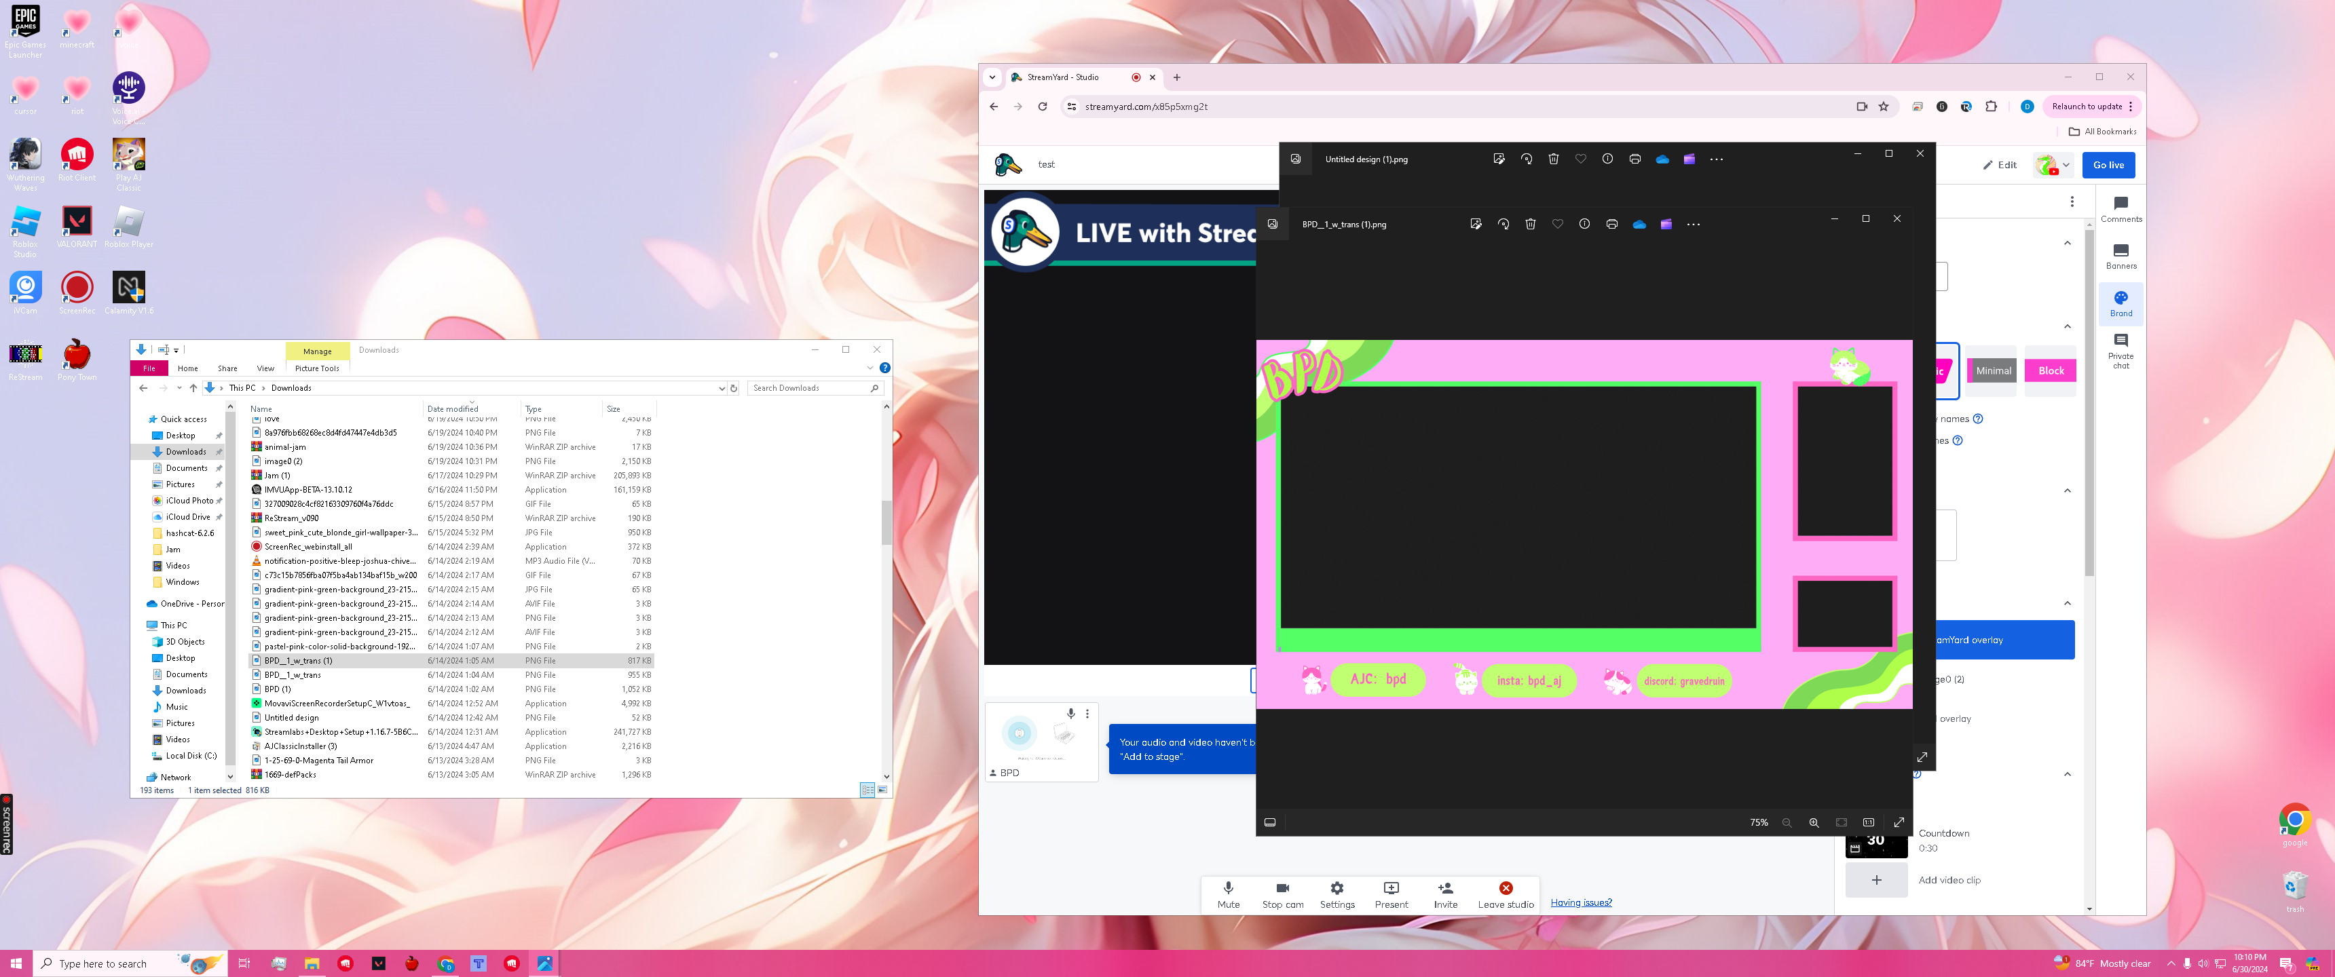Open the address bar history dropdown in Explorer
The width and height of the screenshot is (2335, 977).
722,388
